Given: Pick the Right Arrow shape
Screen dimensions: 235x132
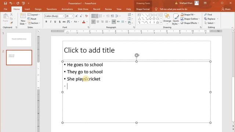Looking at the screenshot, I should click(x=150, y=19).
